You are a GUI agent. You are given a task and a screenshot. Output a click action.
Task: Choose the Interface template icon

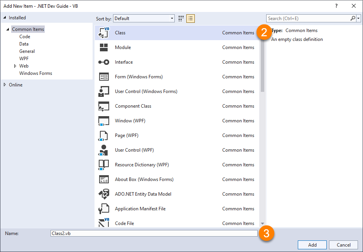(104, 62)
